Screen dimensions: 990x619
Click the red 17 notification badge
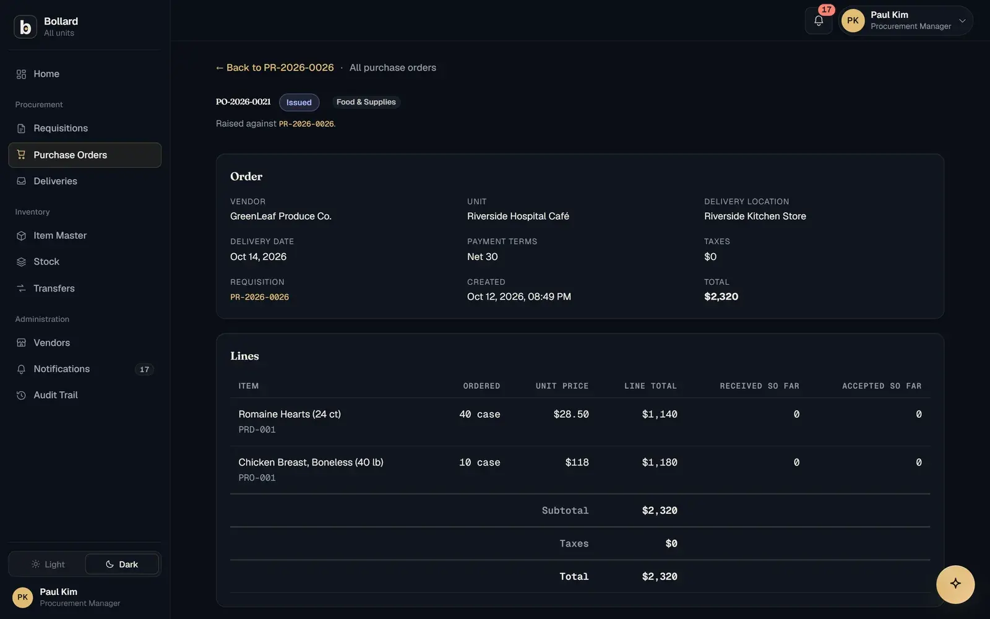click(x=827, y=9)
